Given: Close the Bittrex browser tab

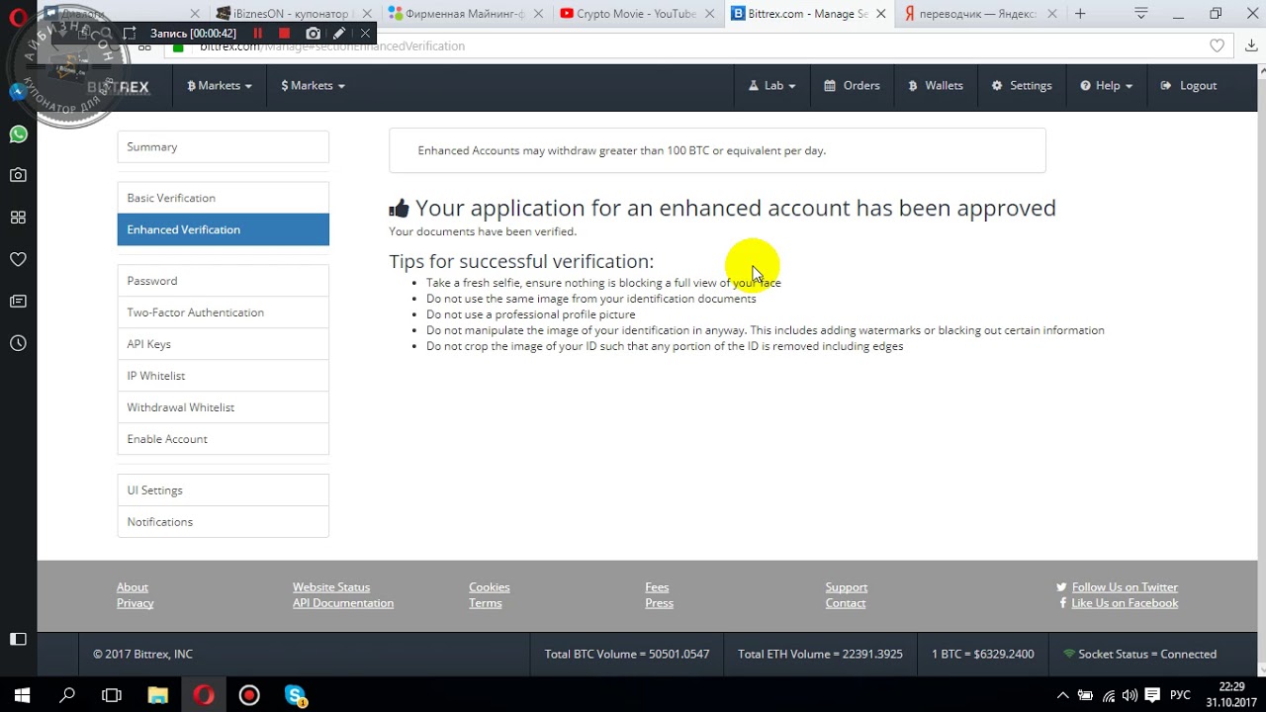Looking at the screenshot, I should 879,14.
